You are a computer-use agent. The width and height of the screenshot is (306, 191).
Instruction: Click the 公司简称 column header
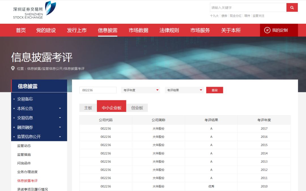coord(158,120)
